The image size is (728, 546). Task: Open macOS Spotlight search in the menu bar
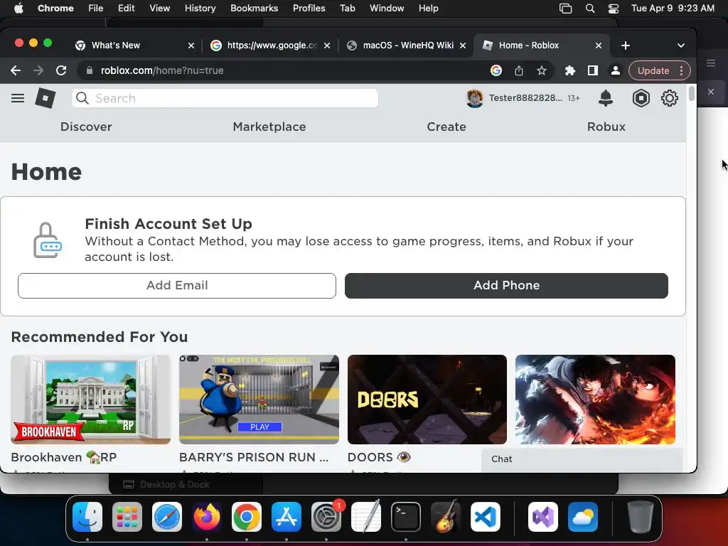[590, 9]
